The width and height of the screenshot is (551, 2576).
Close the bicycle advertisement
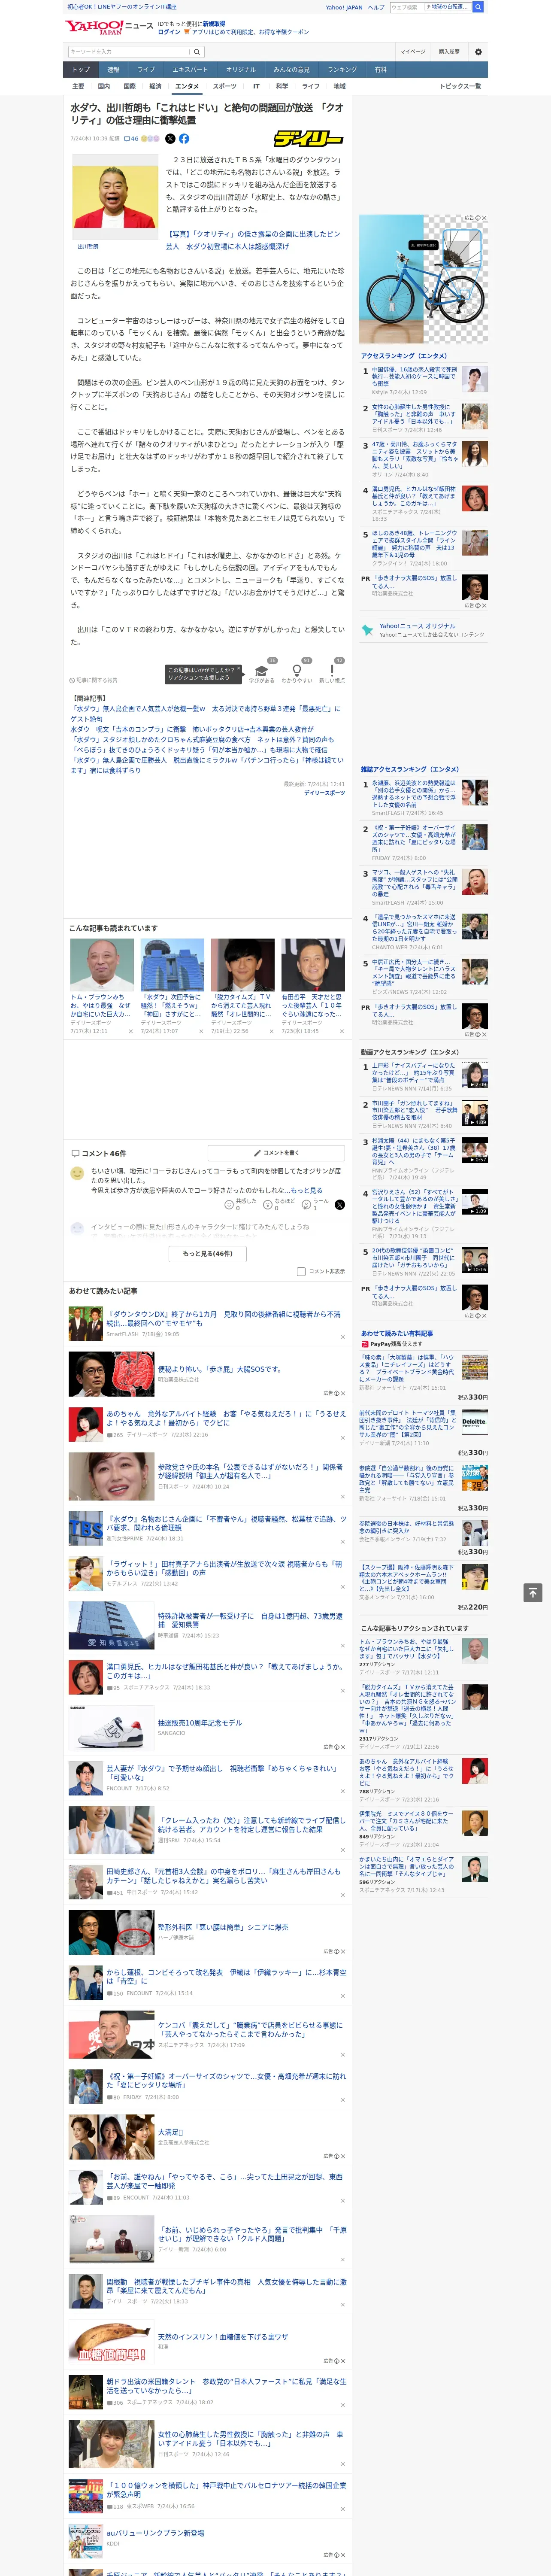coord(484,218)
